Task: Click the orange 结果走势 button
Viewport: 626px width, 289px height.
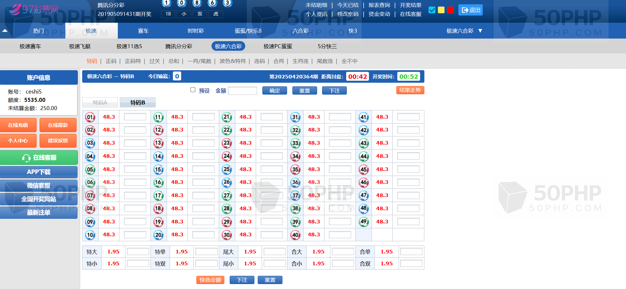Action: 410,90
